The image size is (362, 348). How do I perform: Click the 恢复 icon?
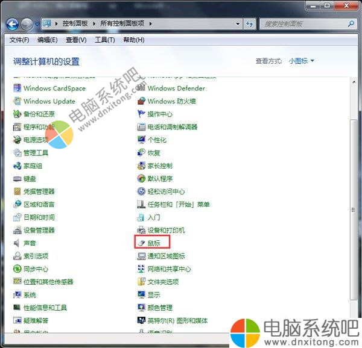pyautogui.click(x=141, y=153)
